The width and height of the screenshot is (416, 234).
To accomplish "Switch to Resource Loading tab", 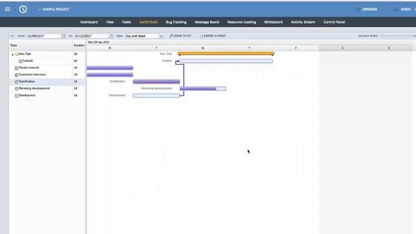I will [242, 22].
